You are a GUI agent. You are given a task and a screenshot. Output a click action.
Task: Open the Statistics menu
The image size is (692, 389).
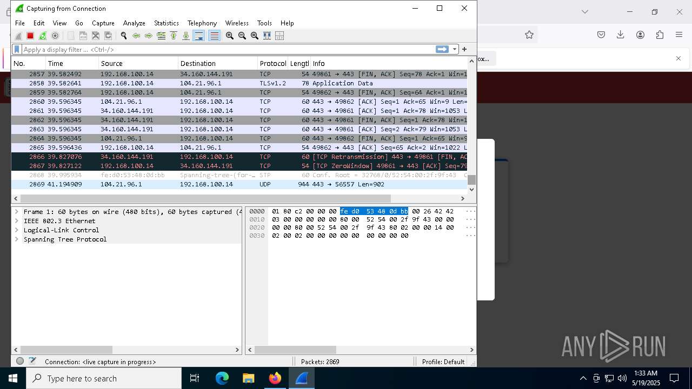[167, 23]
